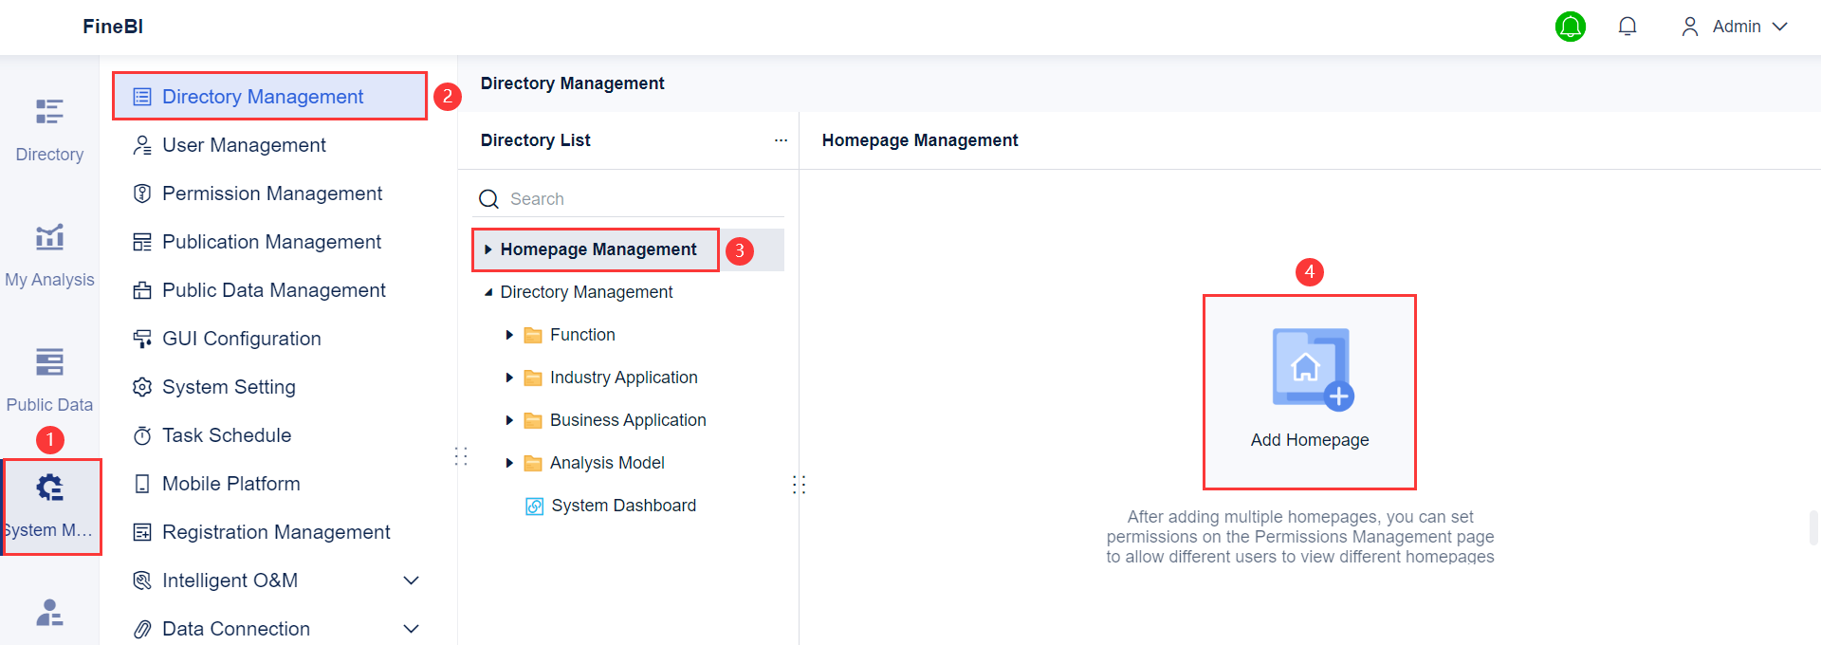Click the Task Schedule timer icon

pos(142,435)
